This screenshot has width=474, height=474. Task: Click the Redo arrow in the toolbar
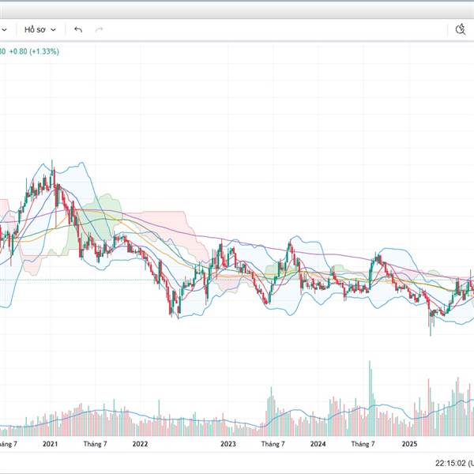pos(100,29)
